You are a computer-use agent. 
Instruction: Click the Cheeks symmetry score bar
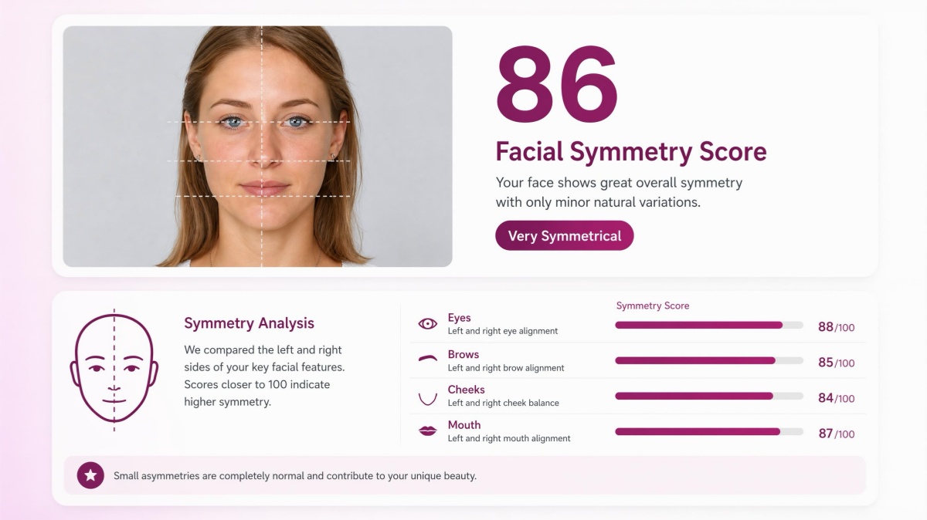(709, 397)
